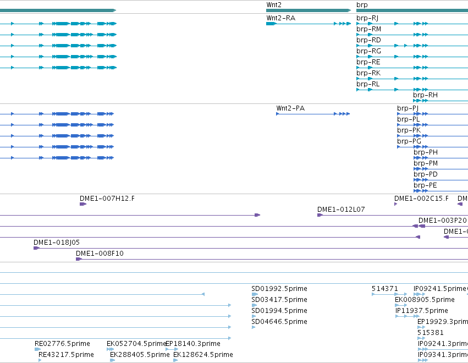Click the Wnt2-RA transcript glyph
Image resolution: width=468 pixels, height=363 pixels.
[309, 24]
